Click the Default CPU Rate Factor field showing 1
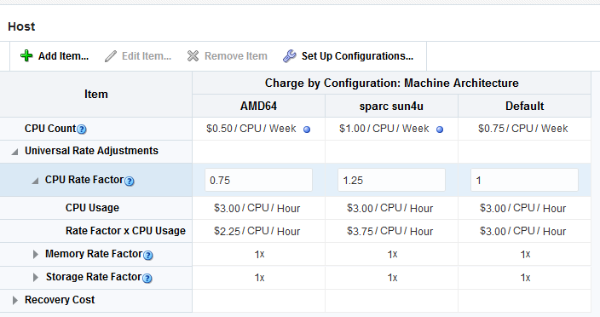Screen dimensions: 600x317 coord(524,180)
